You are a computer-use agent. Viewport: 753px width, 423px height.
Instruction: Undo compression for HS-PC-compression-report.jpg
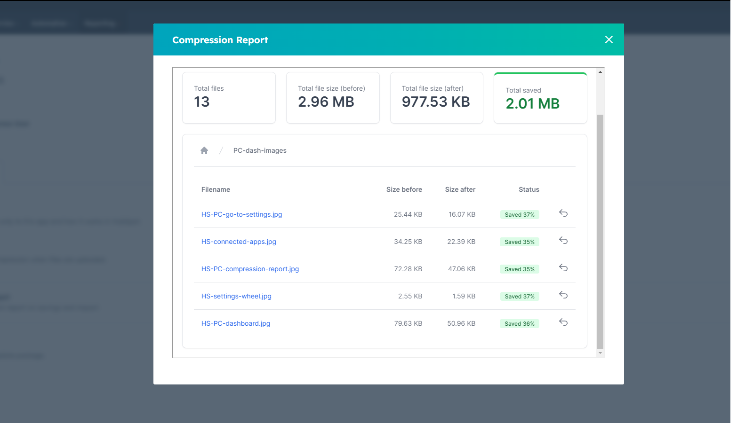563,268
